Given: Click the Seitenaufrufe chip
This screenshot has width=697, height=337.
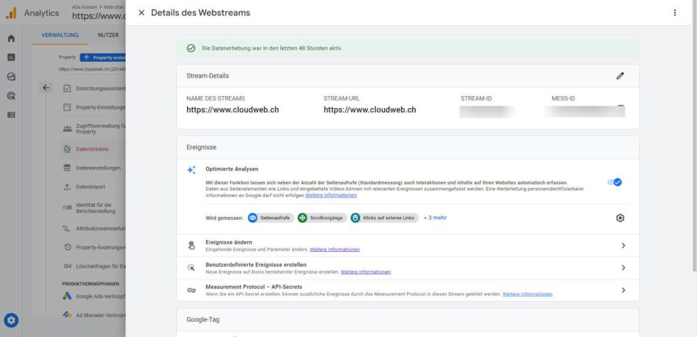Looking at the screenshot, I should coord(271,218).
